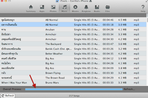This screenshot has width=148, height=98.
Task: Click size 3.9 MB cell
Action: [122, 58]
